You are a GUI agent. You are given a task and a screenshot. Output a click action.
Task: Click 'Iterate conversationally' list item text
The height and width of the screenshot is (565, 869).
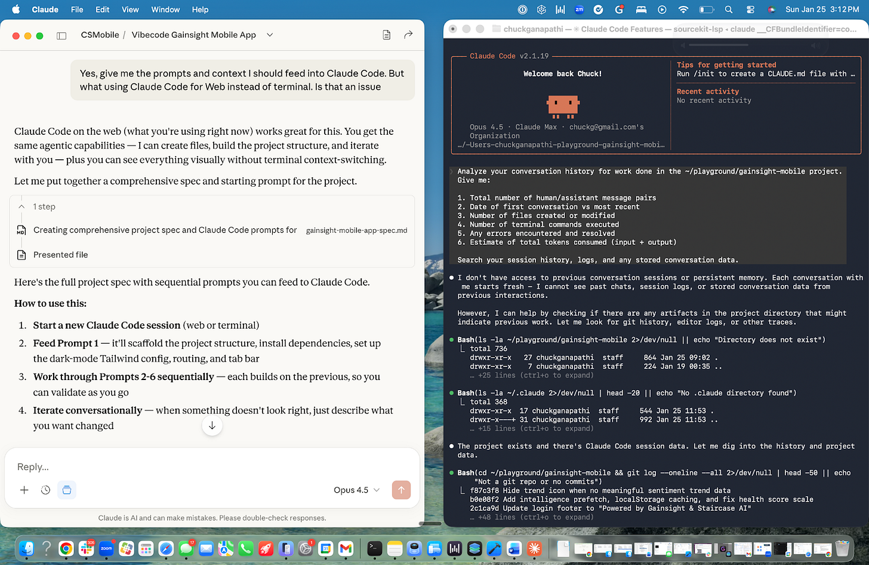88,410
